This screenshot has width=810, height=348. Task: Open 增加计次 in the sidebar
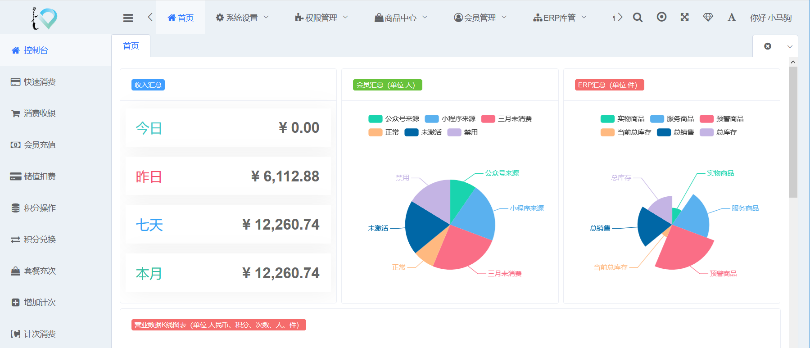tap(56, 303)
